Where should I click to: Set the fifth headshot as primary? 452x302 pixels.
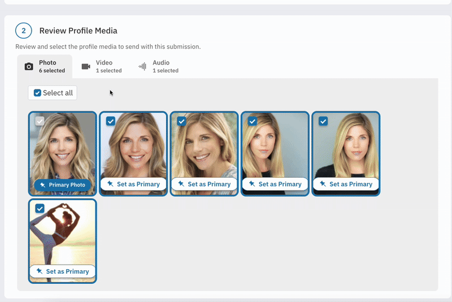pos(346,184)
